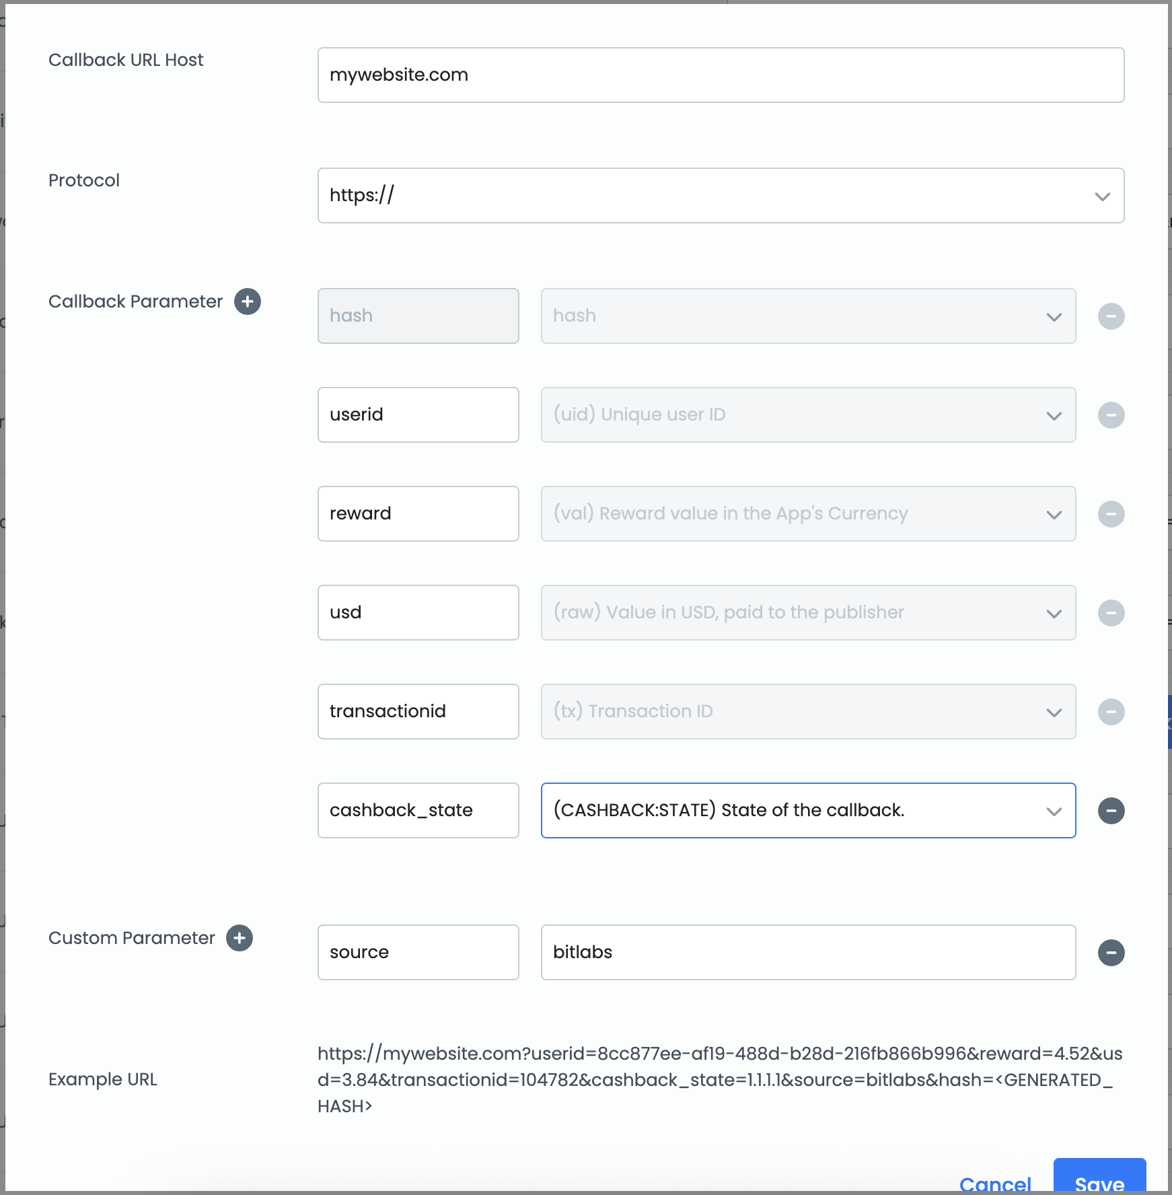Remove the source custom parameter row
1172x1195 pixels.
(x=1111, y=953)
